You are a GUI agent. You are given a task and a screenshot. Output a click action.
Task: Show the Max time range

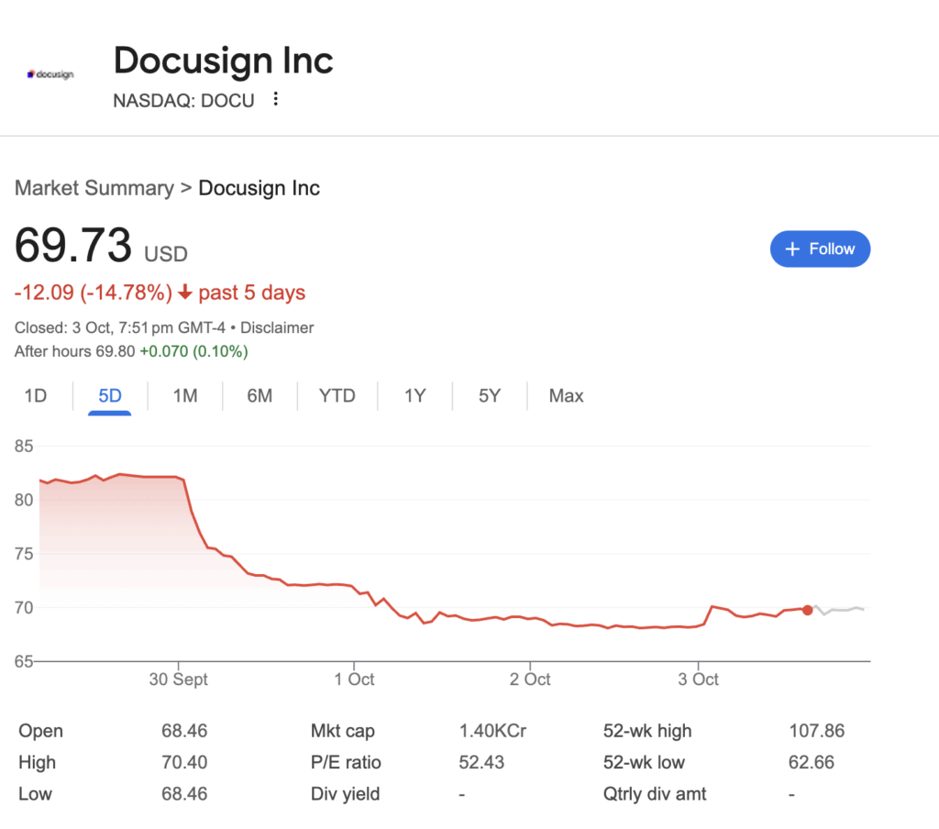coord(566,396)
